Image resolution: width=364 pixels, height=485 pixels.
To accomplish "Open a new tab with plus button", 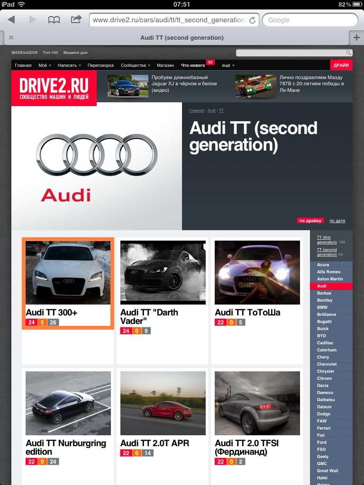I will click(x=356, y=38).
